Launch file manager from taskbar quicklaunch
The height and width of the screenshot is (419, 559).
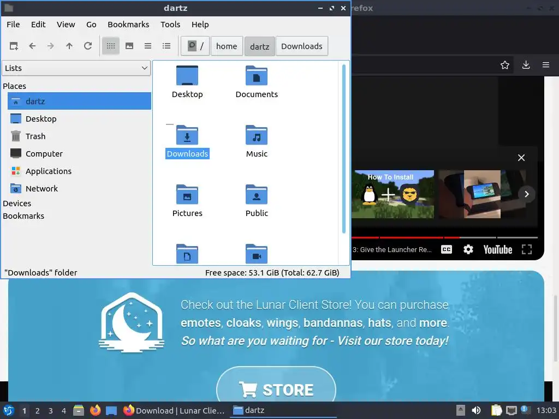pyautogui.click(x=79, y=410)
